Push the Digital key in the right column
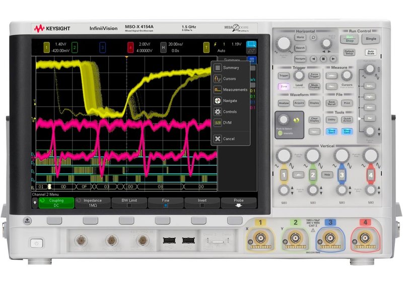The height and width of the screenshot is (282, 403). [x=369, y=97]
